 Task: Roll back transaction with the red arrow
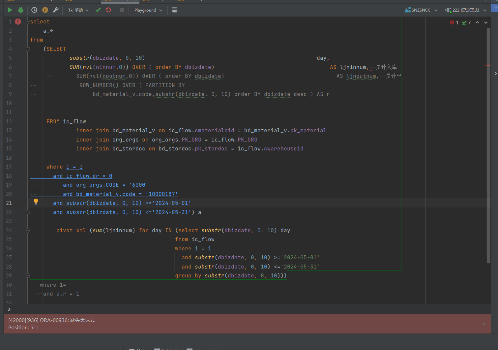(108, 10)
